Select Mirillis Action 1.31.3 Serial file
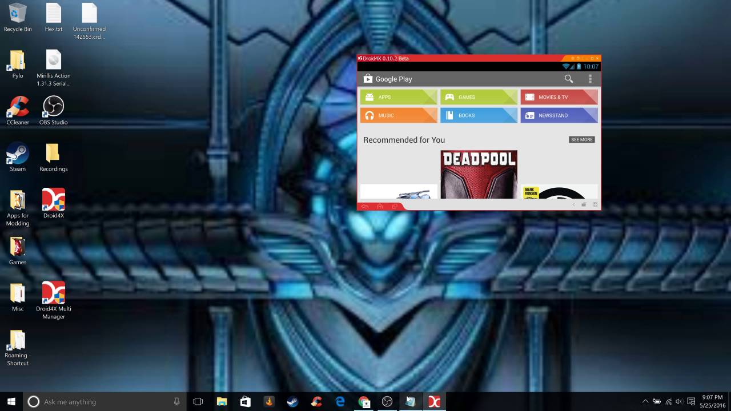The height and width of the screenshot is (411, 731). (54, 68)
